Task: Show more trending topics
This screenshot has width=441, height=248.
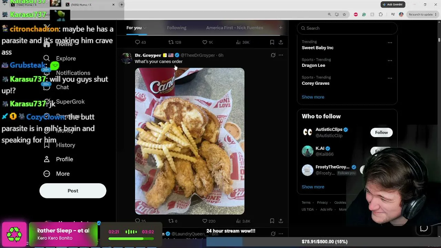Action: coord(313,97)
